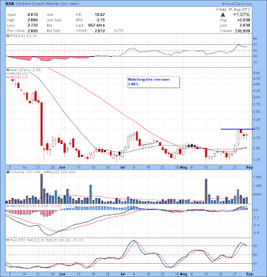Click the green up-triangle price change icon
This screenshot has height=277, width=267.
coord(223,15)
